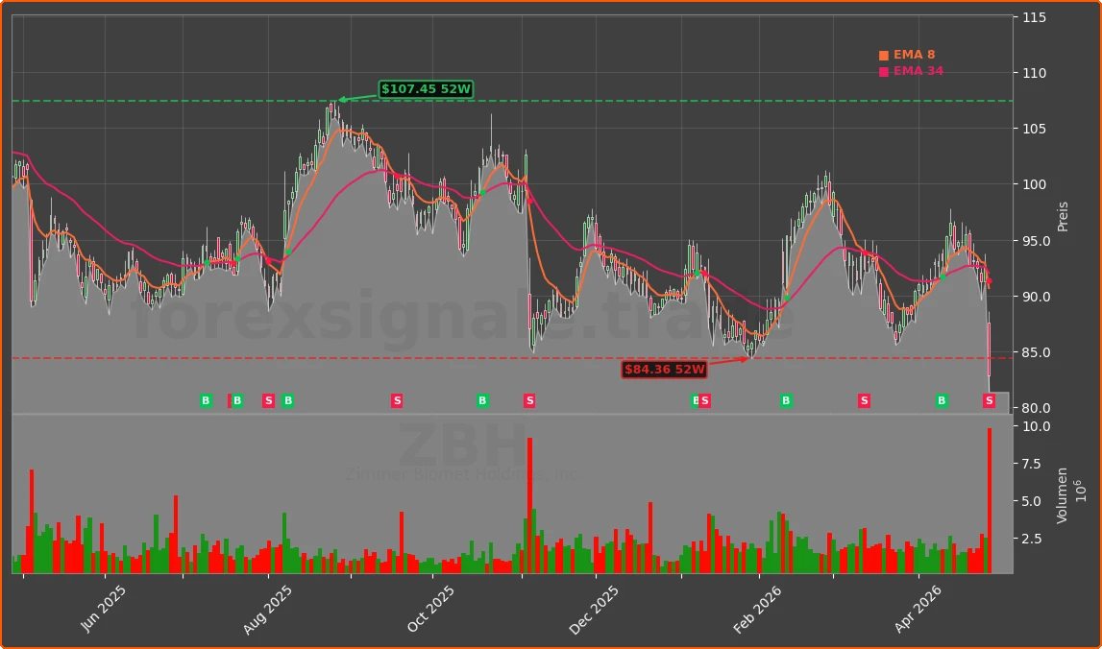
Task: Click the Jun 2025 date axis label
Action: (103, 609)
